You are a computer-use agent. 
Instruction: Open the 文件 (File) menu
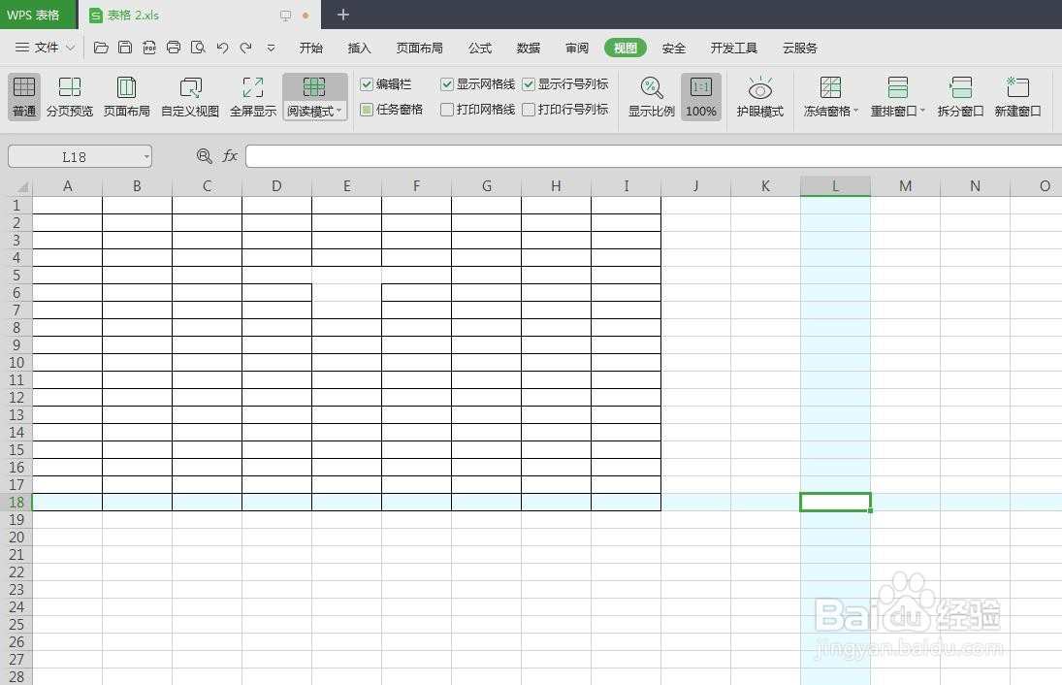point(46,48)
